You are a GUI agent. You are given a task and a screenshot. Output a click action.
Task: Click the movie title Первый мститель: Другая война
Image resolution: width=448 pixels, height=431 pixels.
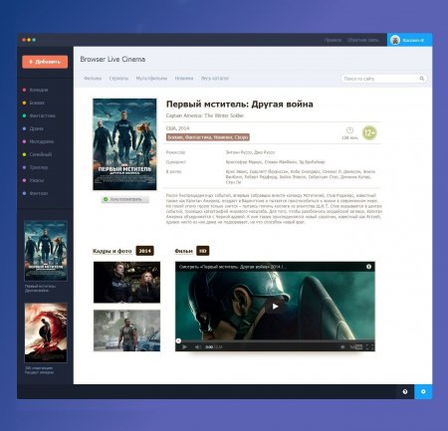(x=239, y=105)
